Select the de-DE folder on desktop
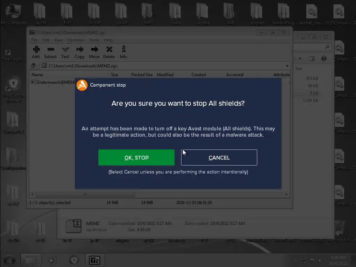This screenshot has height=267, width=356. [x=41, y=14]
